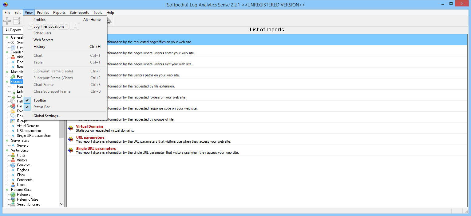
Task: Open the red Single URL parameters link
Action: [x=96, y=148]
